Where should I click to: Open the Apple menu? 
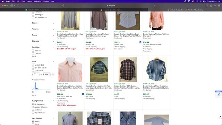(3, 1)
